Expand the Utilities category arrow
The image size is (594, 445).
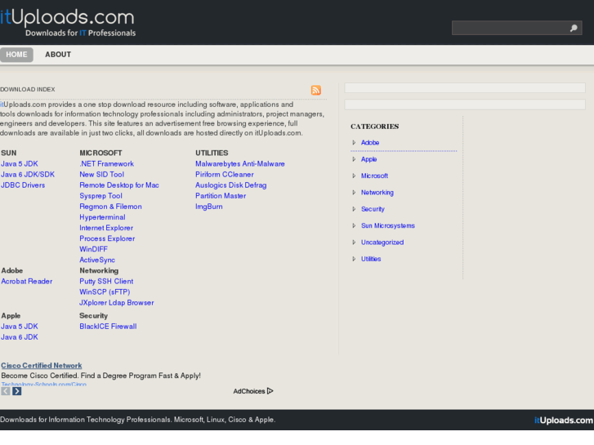(x=354, y=259)
